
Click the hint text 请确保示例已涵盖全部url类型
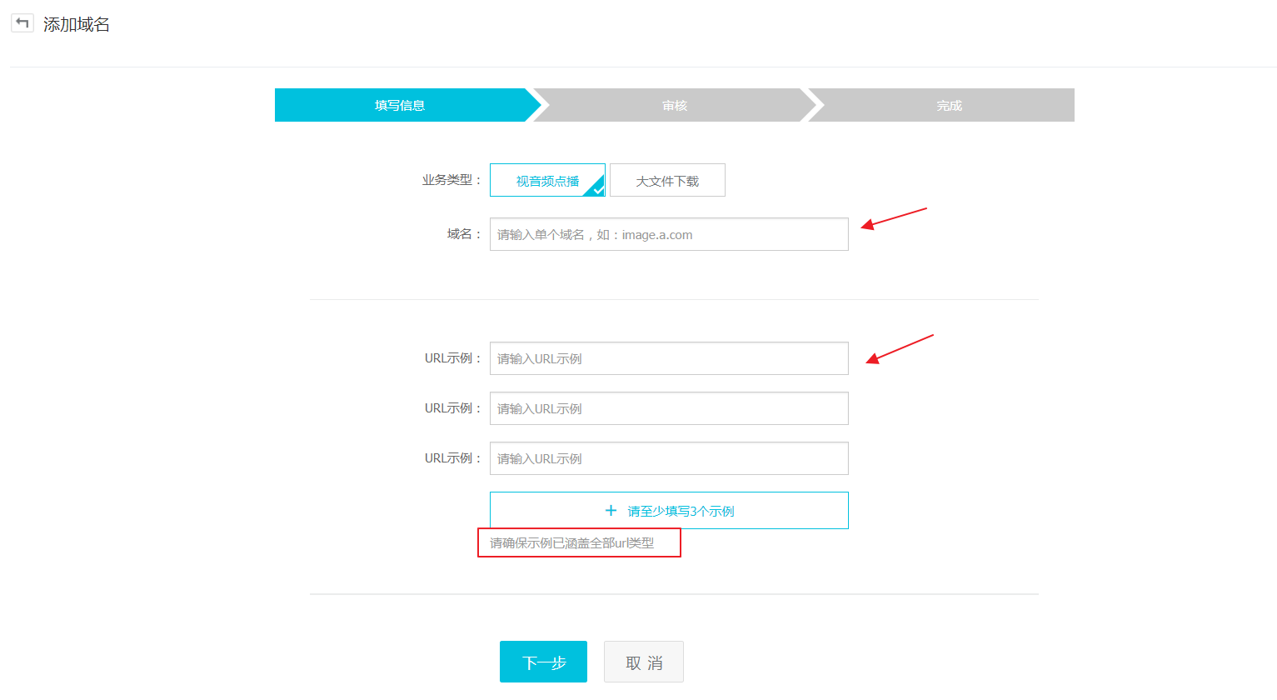coord(572,543)
